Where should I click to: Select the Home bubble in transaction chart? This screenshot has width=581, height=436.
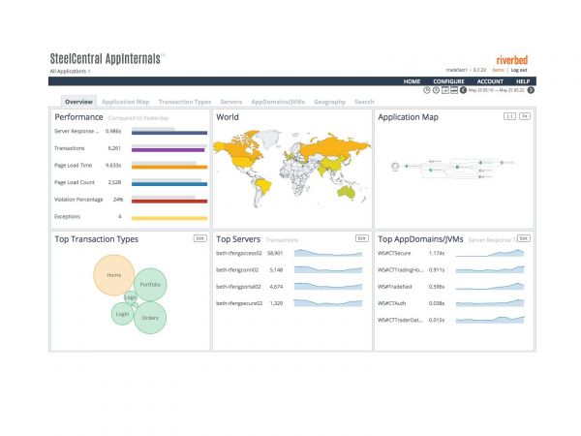coord(113,274)
